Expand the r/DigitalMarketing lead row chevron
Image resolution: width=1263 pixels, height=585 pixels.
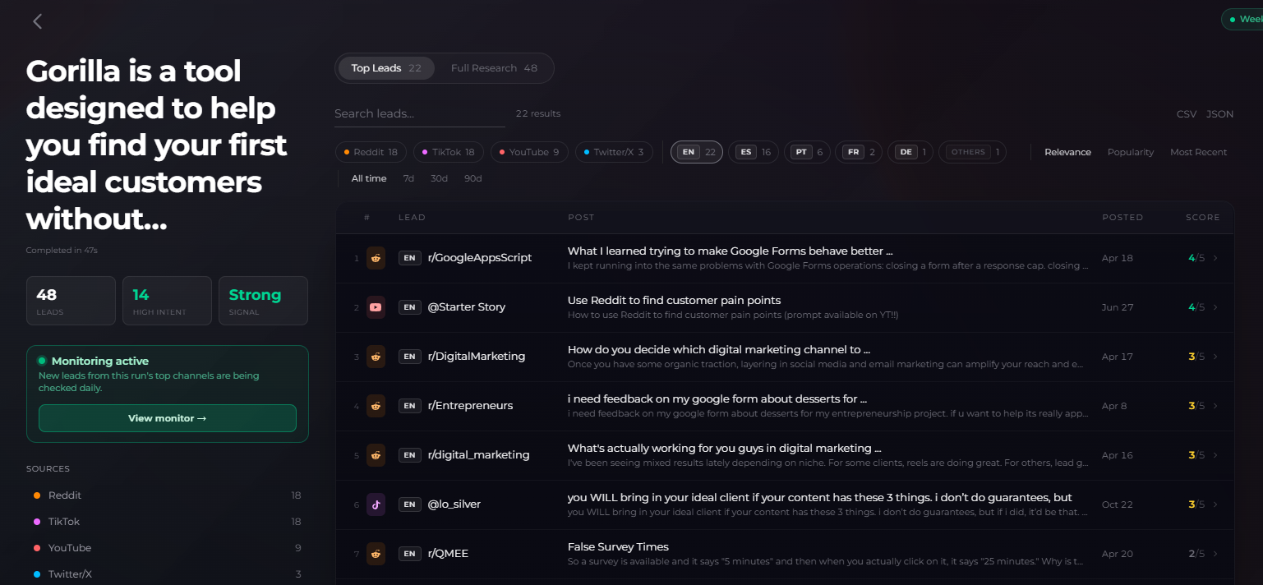coord(1215,357)
